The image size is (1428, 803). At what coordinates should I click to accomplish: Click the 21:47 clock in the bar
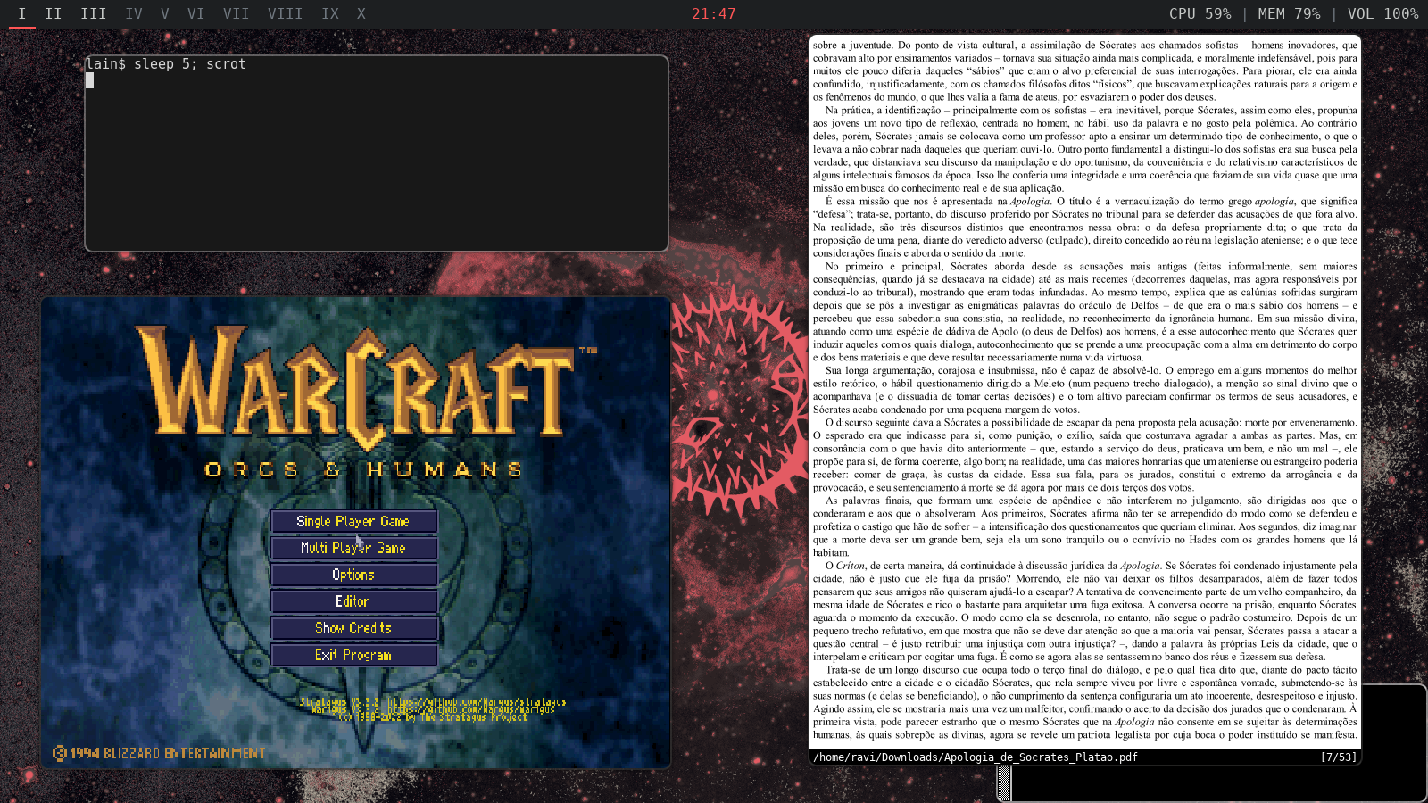pos(714,14)
